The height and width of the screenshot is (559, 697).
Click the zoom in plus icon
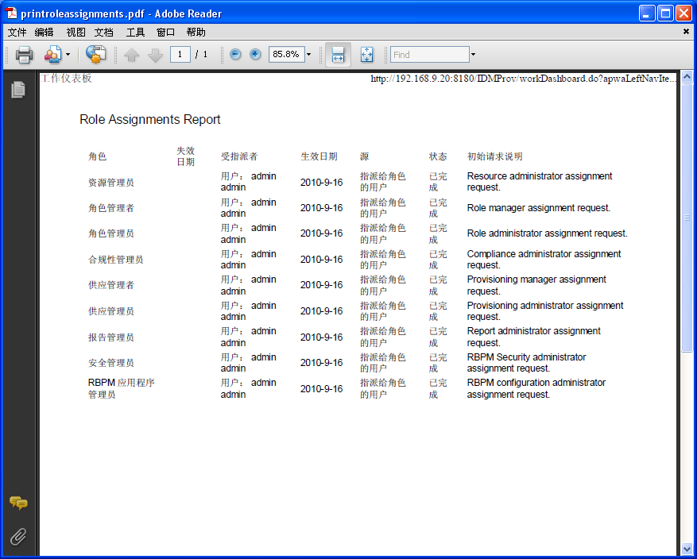(x=255, y=54)
